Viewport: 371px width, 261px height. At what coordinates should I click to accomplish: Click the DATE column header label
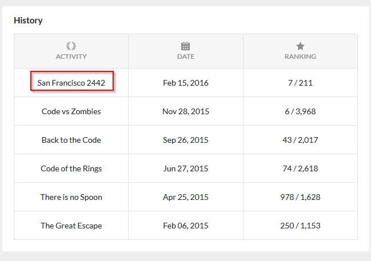186,57
